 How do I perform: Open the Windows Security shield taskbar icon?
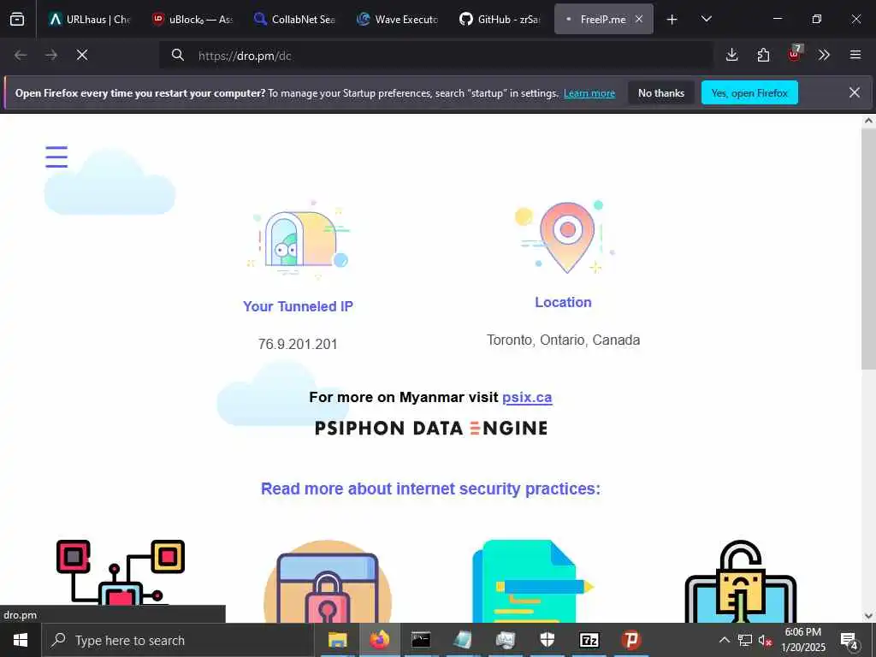coord(547,640)
